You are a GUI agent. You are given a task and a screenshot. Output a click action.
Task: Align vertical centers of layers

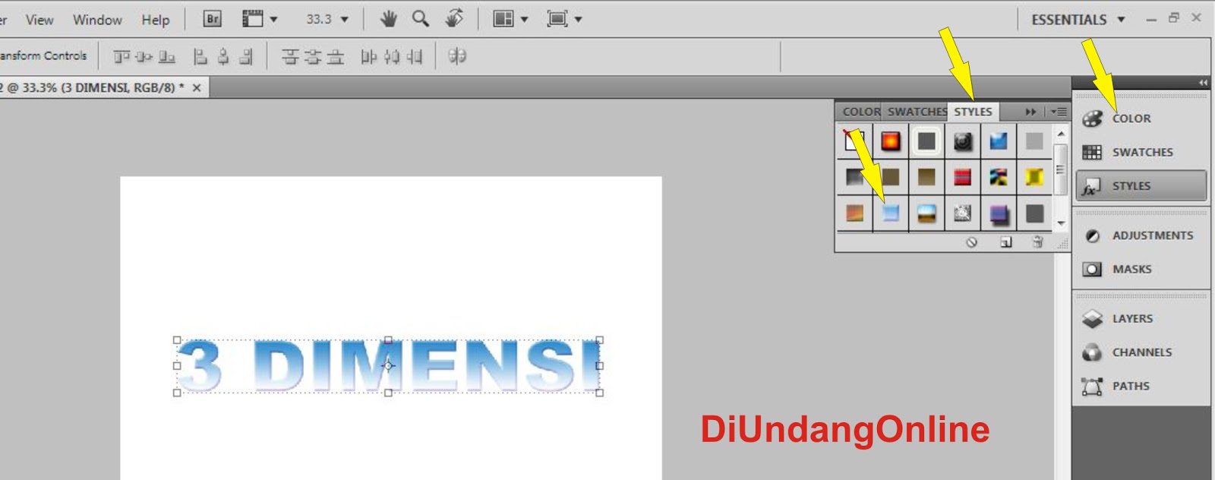click(144, 56)
